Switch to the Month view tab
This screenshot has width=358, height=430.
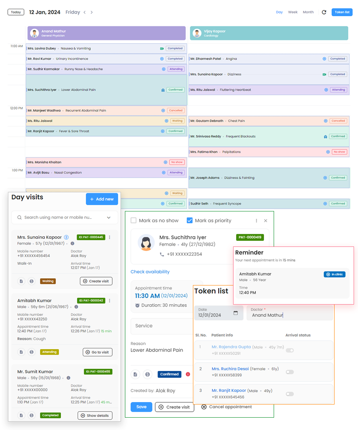pyautogui.click(x=308, y=12)
